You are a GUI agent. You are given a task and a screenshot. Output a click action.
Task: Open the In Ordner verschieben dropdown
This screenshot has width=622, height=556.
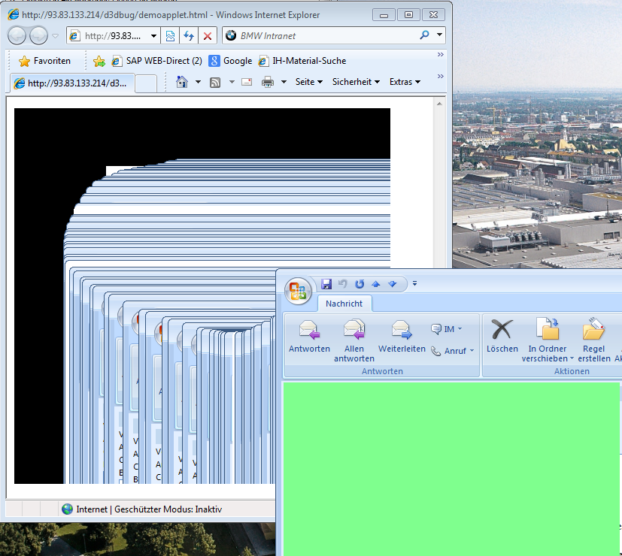click(548, 354)
